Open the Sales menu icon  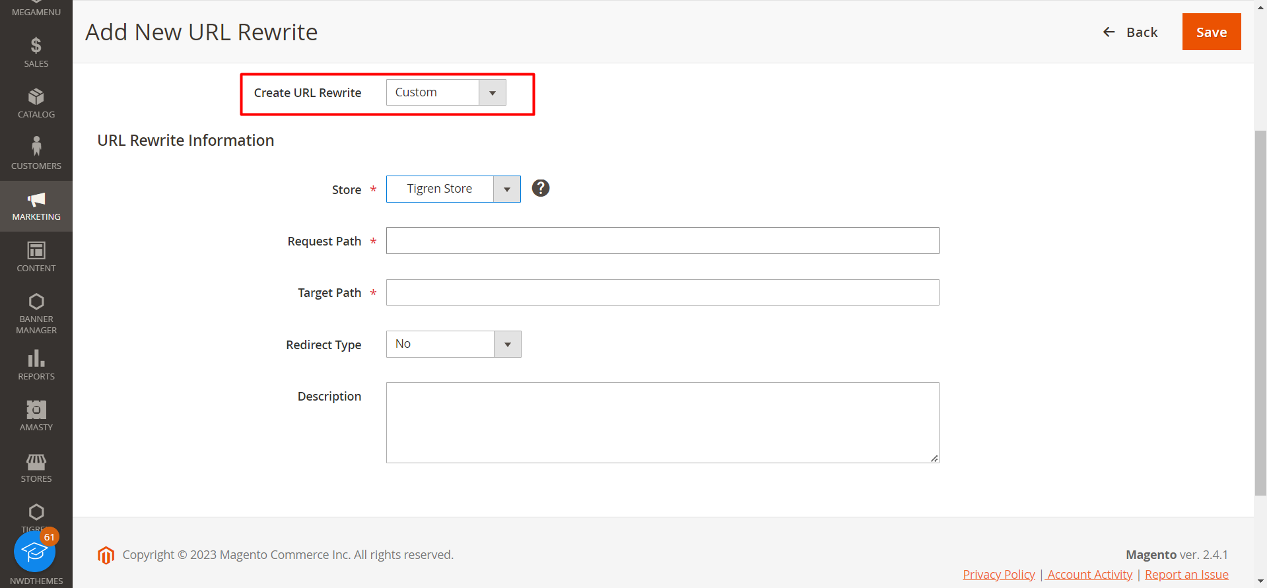coord(36,46)
